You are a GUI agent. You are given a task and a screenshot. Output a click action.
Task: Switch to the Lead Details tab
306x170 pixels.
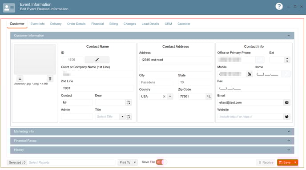pos(150,24)
